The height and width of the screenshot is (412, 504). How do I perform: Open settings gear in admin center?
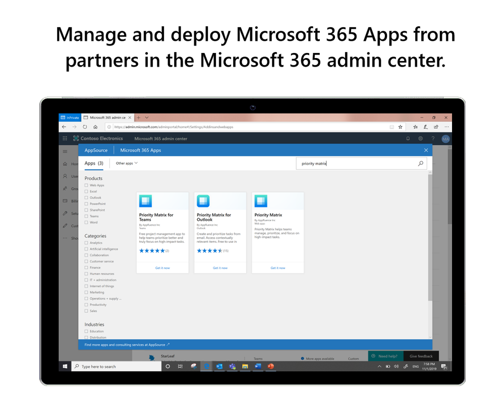pyautogui.click(x=420, y=139)
